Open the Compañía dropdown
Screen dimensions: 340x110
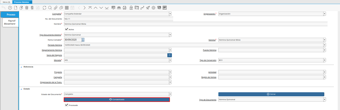pos(170,14)
